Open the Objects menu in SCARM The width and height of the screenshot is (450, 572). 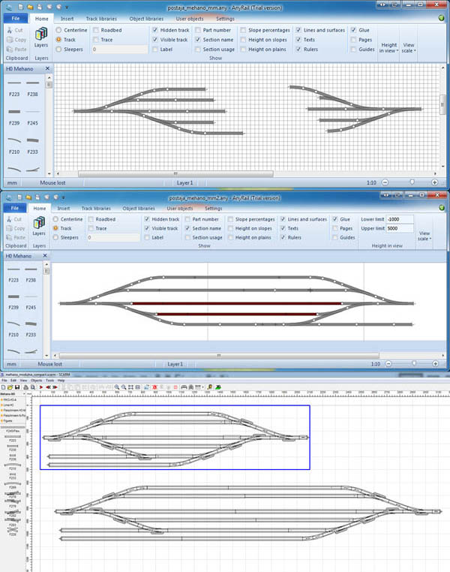pyautogui.click(x=36, y=381)
